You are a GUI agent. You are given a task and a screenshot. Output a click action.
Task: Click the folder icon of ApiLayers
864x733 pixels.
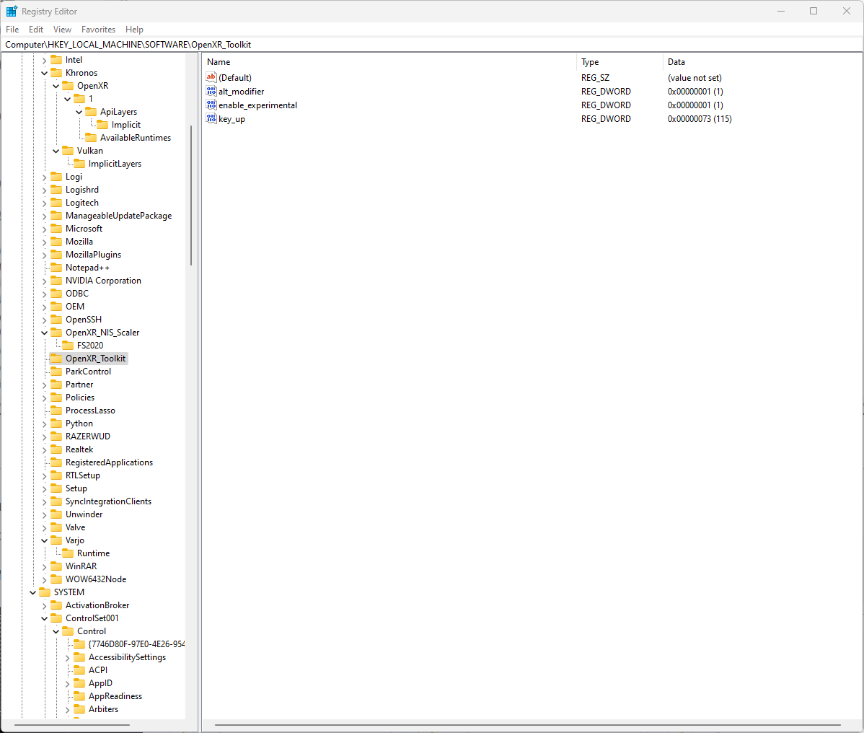[x=91, y=112]
